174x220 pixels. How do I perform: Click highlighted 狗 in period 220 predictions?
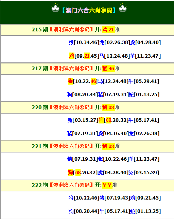coord(101,120)
